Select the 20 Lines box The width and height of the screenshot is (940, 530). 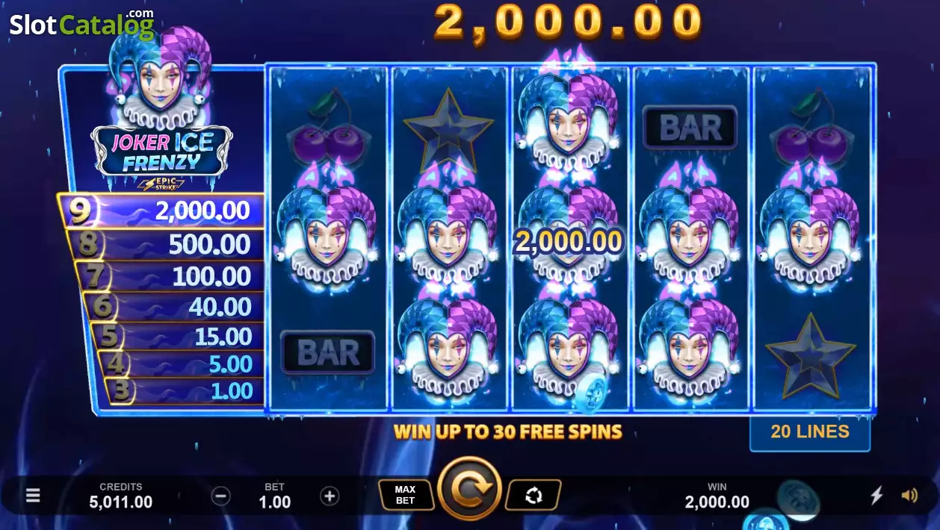tap(810, 432)
